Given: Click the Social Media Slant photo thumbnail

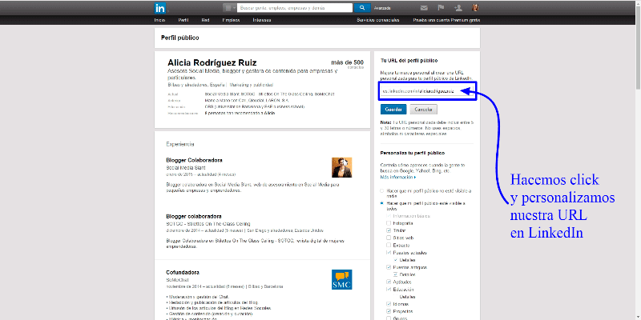Looking at the screenshot, I should click(341, 166).
